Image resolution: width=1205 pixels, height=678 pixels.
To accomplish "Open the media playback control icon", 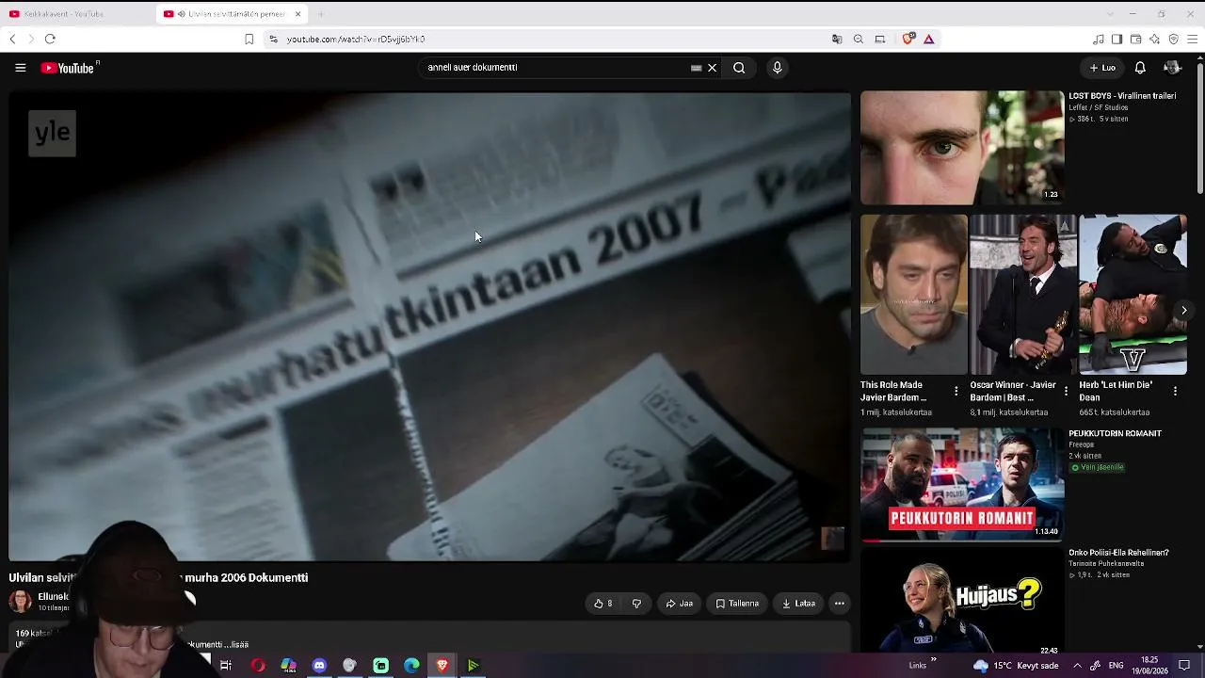I will click(x=1099, y=39).
